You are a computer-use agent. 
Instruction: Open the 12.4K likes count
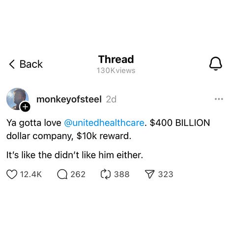31,174
